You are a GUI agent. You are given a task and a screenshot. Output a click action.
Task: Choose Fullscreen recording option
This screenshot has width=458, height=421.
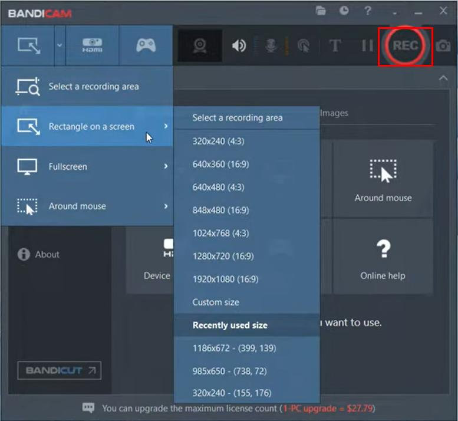tap(87, 166)
